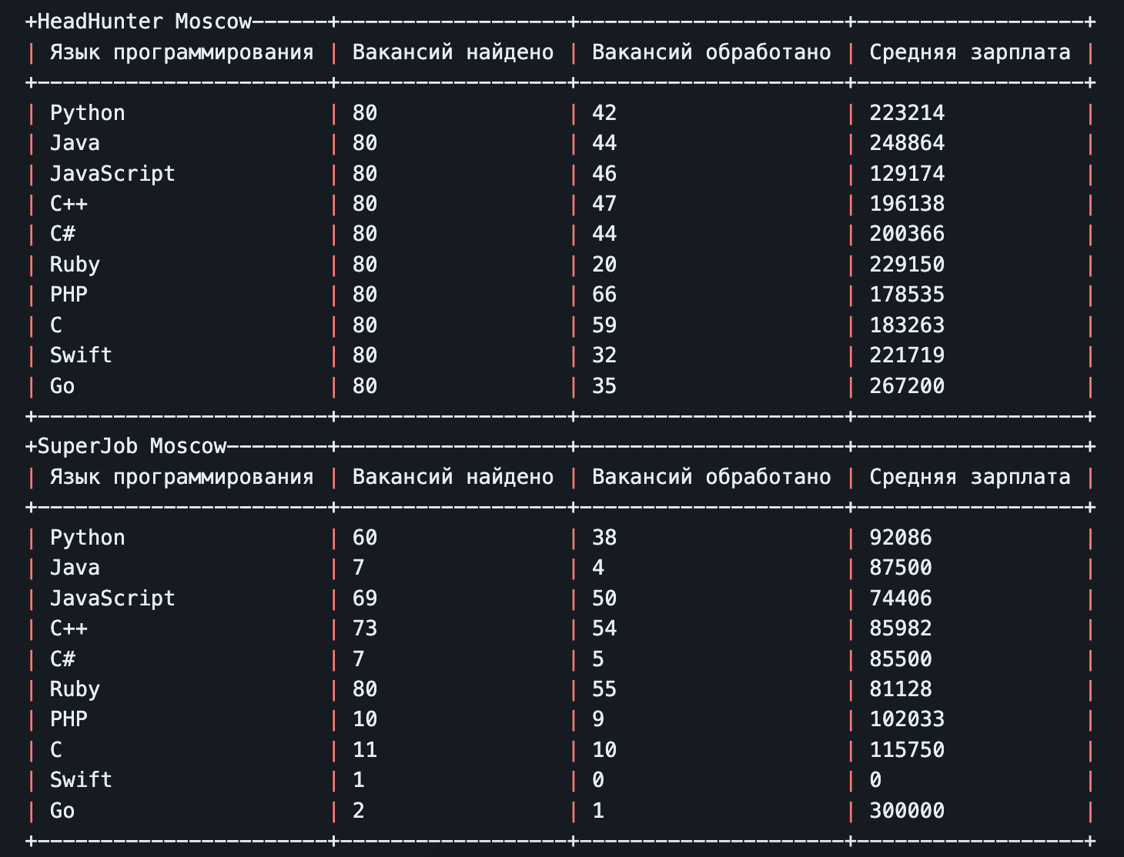The image size is (1124, 857).
Task: Click the C# salary value 200366
Action: pyautogui.click(x=906, y=234)
